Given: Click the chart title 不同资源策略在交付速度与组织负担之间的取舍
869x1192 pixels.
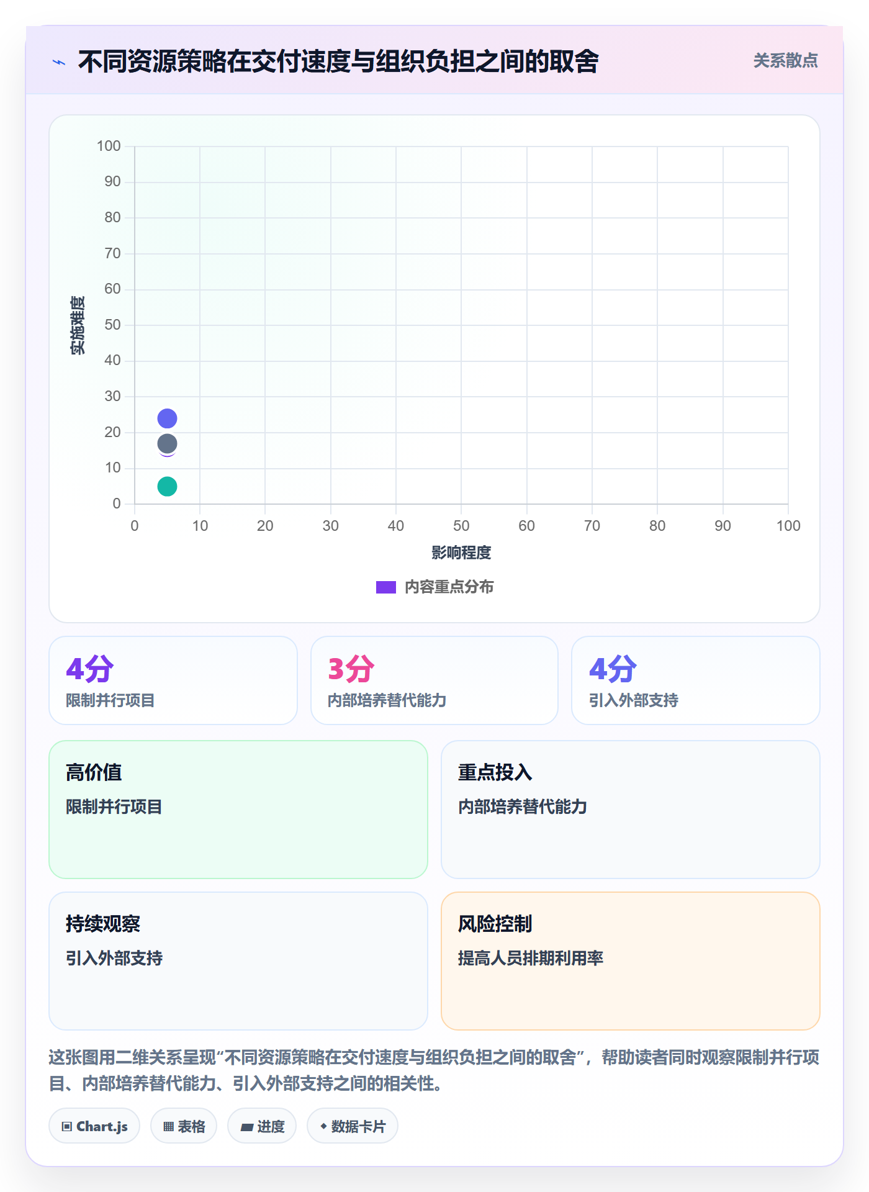Looking at the screenshot, I should point(338,61).
